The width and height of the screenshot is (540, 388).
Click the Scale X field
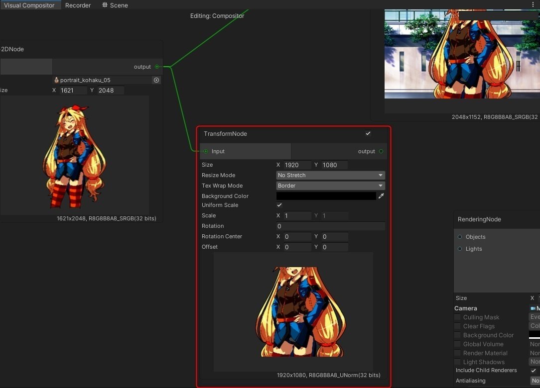[x=297, y=216]
